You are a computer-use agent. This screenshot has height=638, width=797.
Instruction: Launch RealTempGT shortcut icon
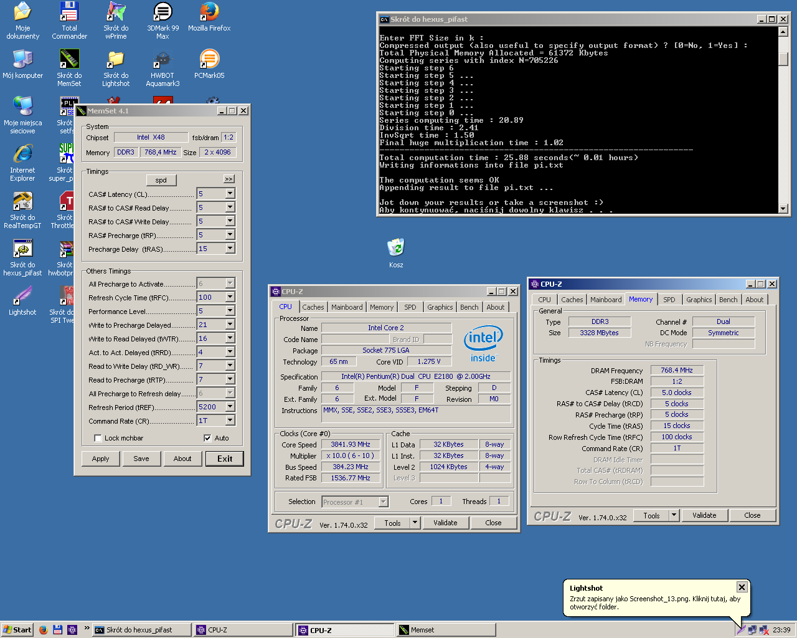pos(23,210)
